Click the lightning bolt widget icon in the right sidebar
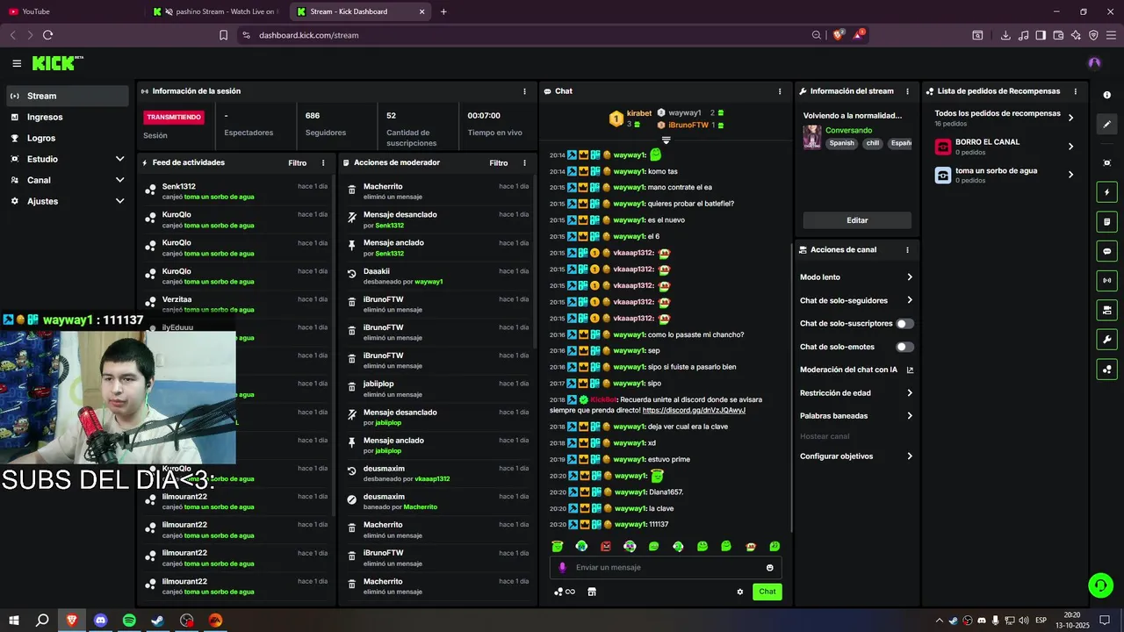Viewport: 1124px width, 632px height. 1106,192
